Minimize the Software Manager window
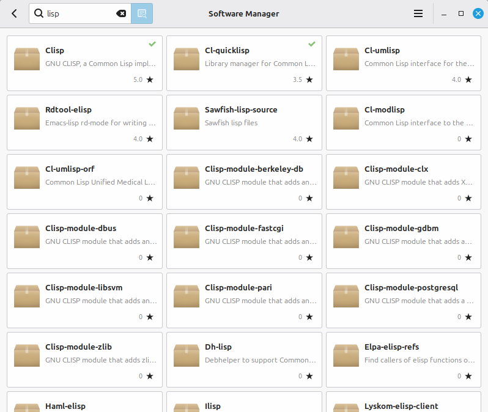The height and width of the screenshot is (412, 488). tap(444, 13)
